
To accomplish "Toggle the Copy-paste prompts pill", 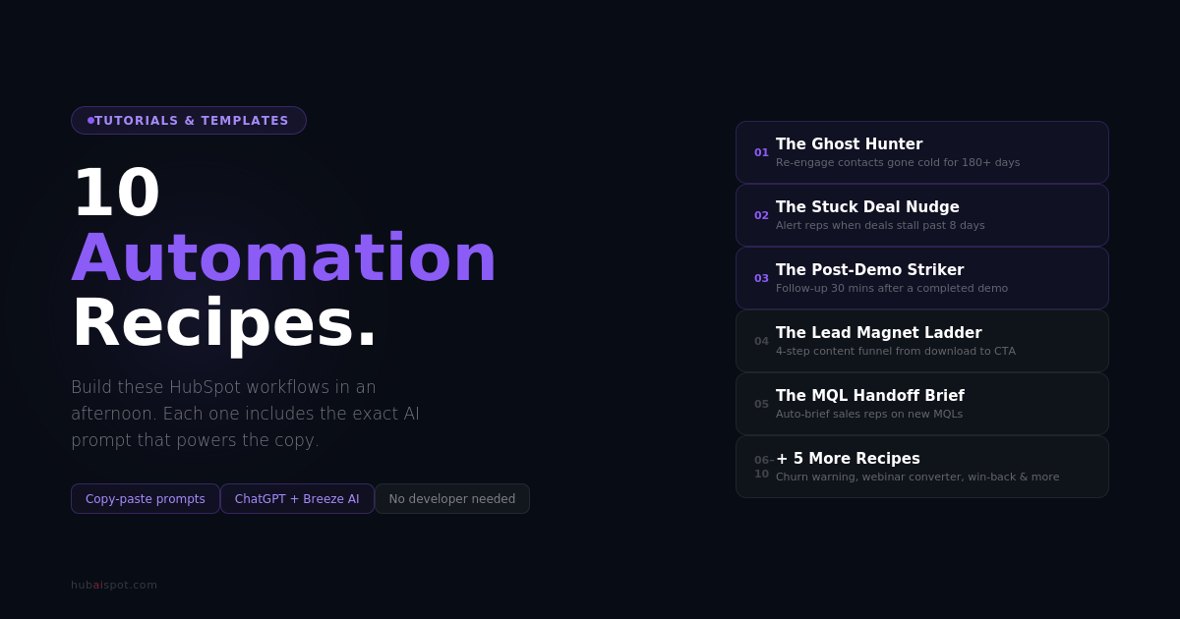I will click(145, 498).
